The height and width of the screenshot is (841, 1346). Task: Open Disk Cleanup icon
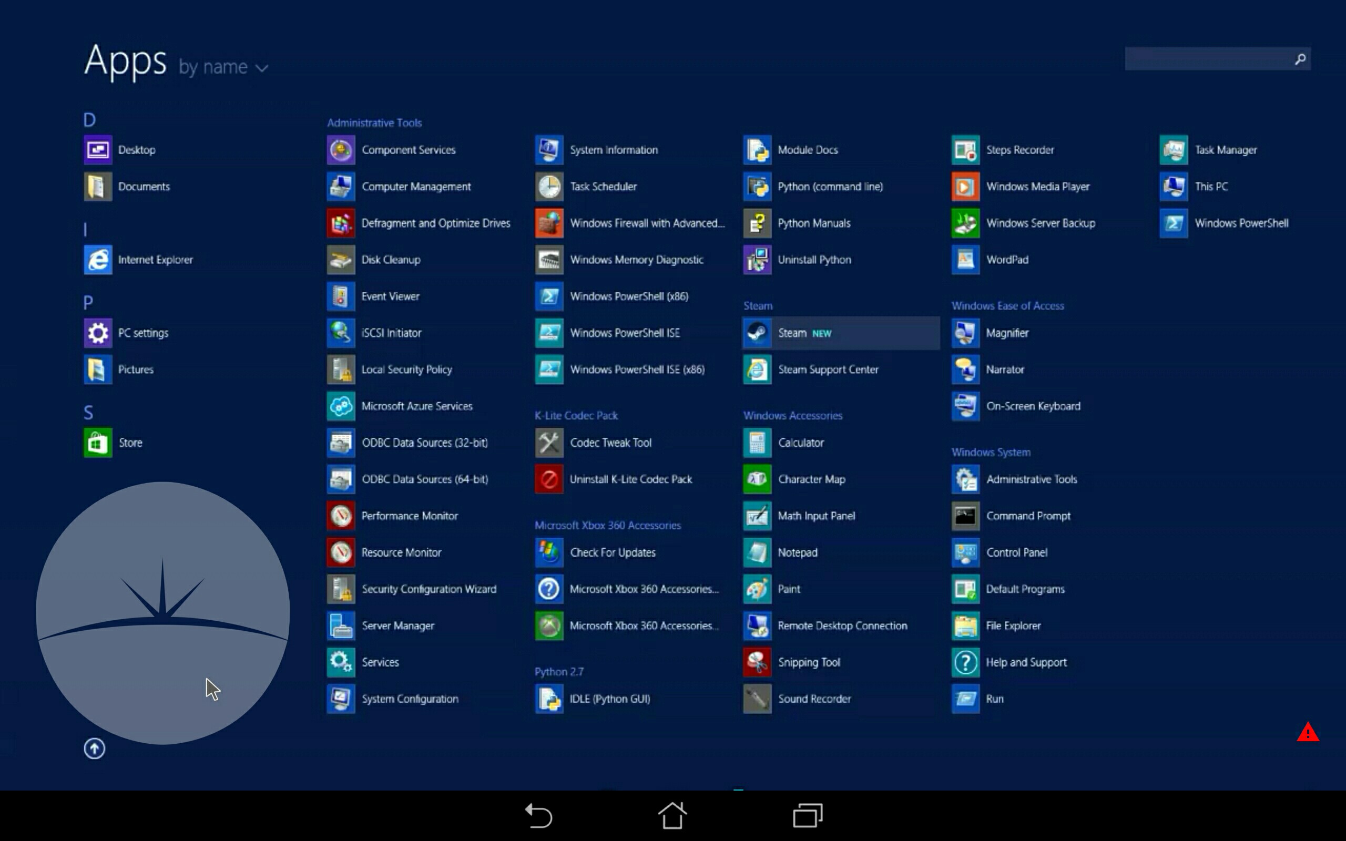(340, 260)
